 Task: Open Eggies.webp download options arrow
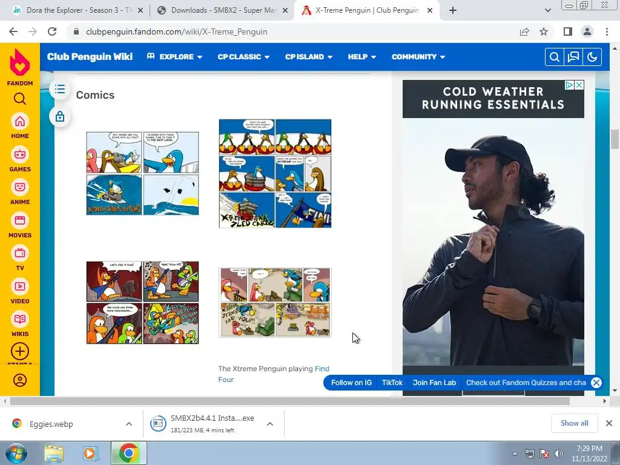(x=129, y=424)
